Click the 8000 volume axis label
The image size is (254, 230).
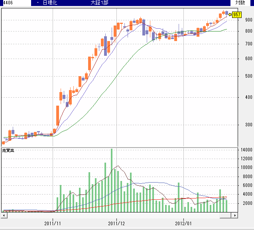248,177
